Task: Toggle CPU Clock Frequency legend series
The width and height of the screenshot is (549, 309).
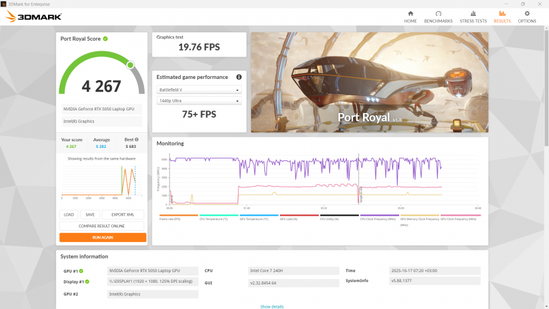Action: point(379,218)
